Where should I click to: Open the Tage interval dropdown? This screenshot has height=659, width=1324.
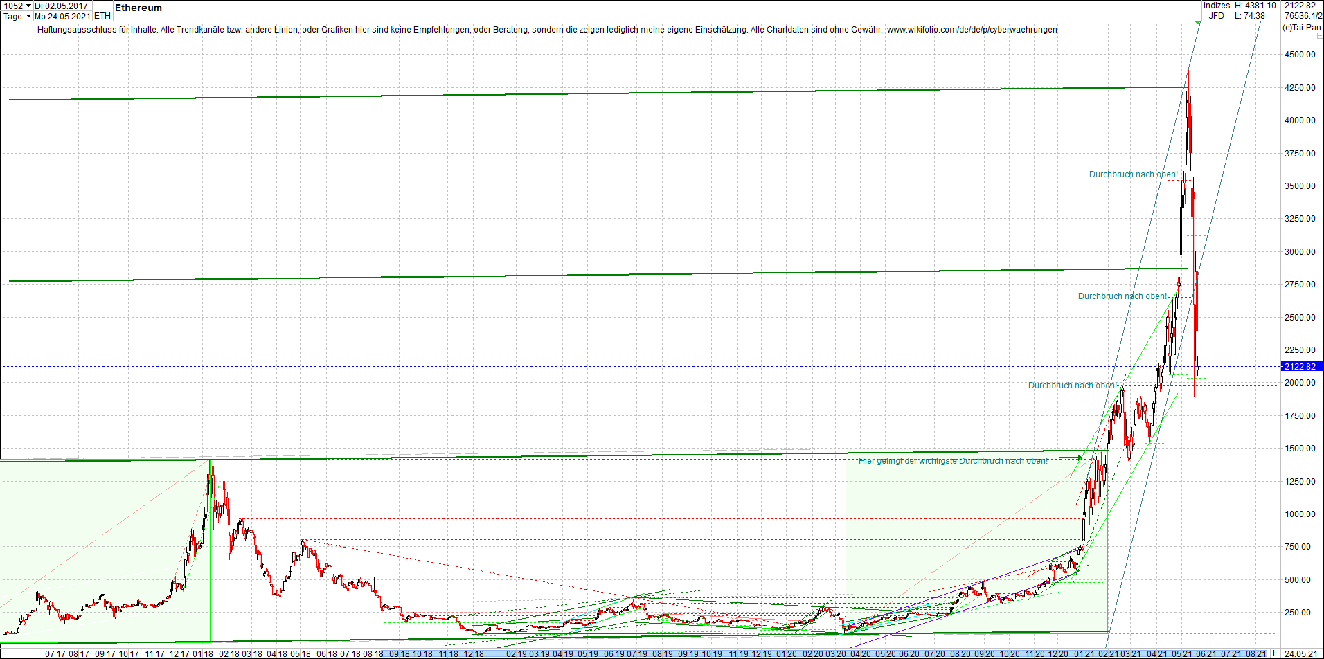pyautogui.click(x=28, y=16)
